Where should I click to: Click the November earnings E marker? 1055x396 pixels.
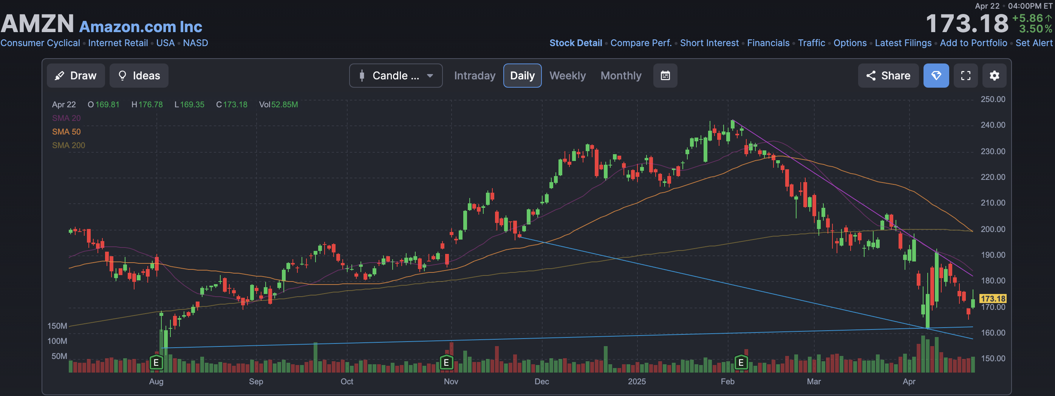tap(446, 362)
